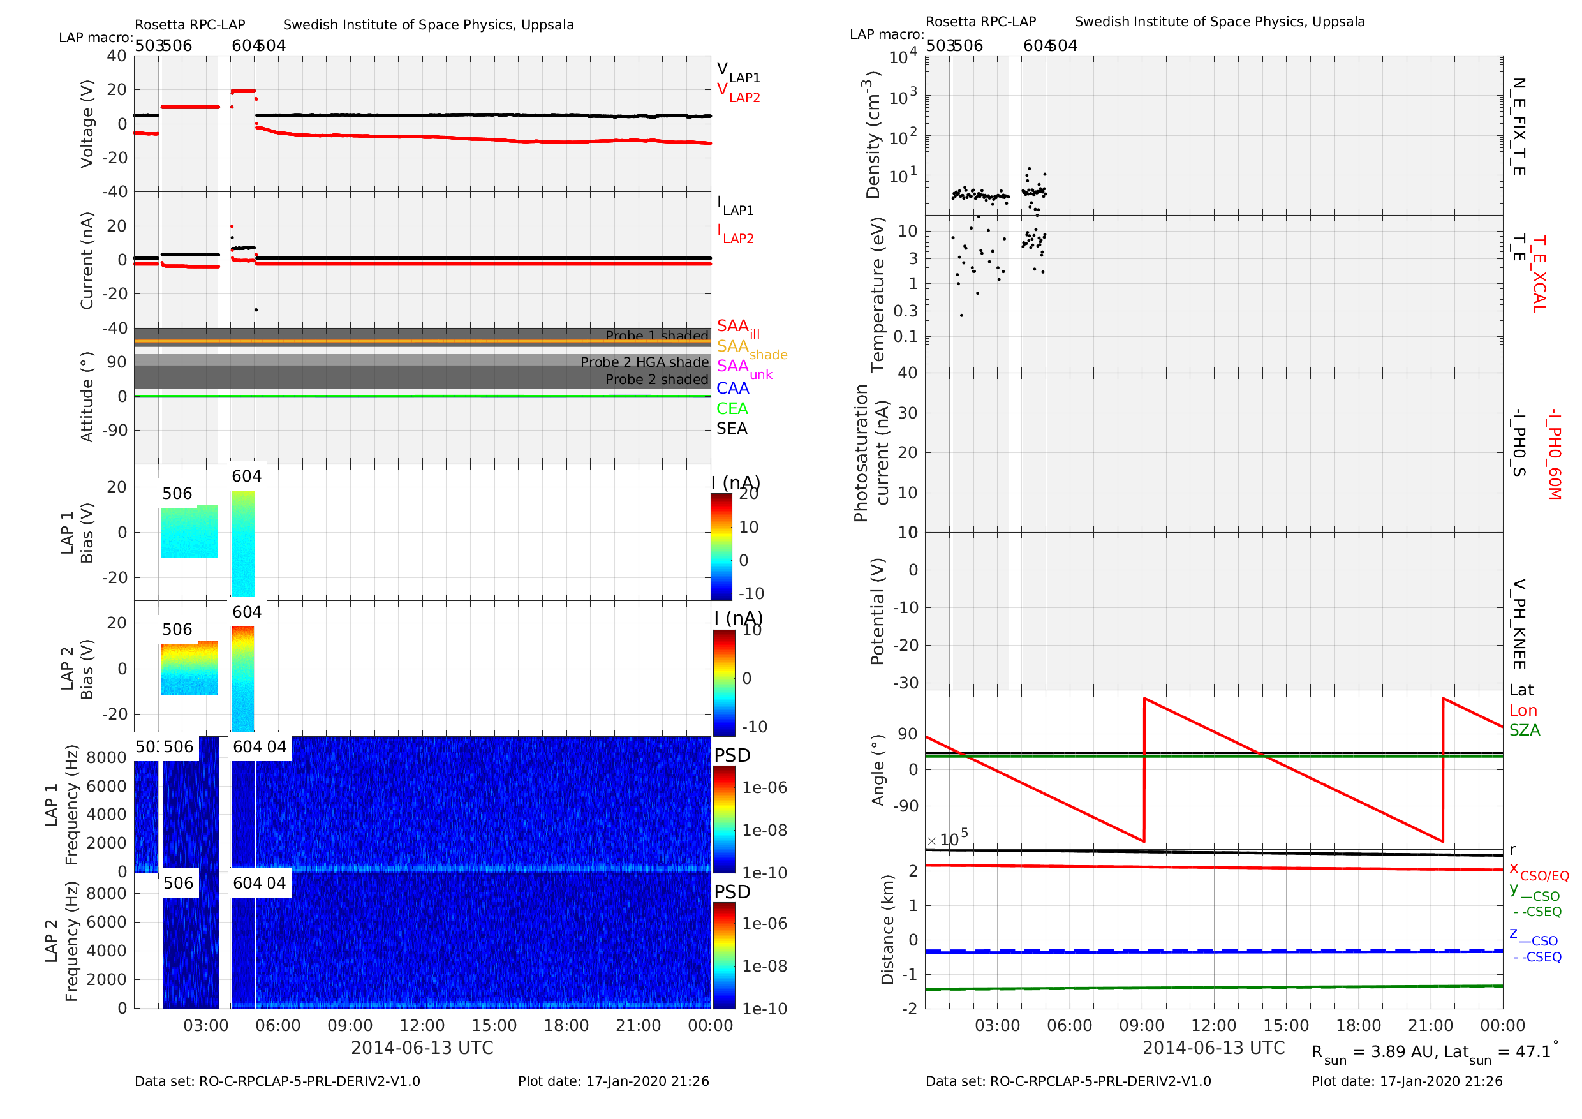
Task: Click the blue CAA legend entry
Action: tap(732, 389)
